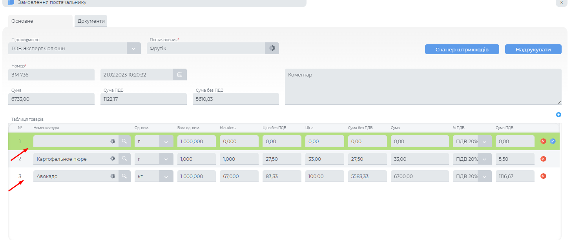The image size is (573, 240).
Task: Open ПДВ 20% dropdown in row 2
Action: pyautogui.click(x=484, y=159)
